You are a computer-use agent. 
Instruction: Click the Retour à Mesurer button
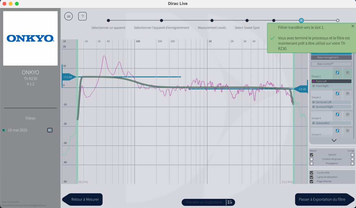pyautogui.click(x=83, y=199)
